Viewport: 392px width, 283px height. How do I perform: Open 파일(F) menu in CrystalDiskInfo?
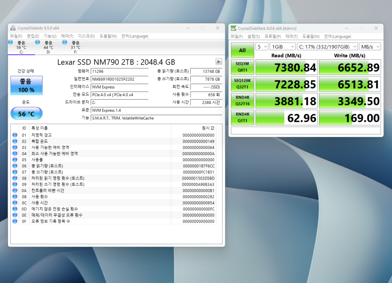coord(16,36)
